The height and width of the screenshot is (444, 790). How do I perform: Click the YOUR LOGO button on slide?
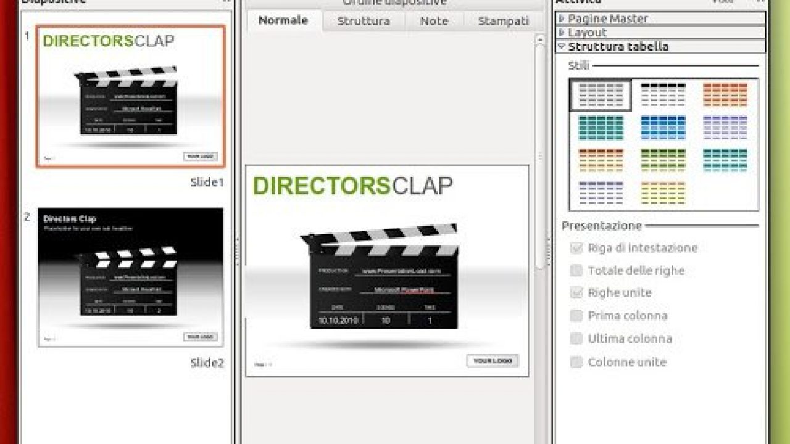pyautogui.click(x=492, y=361)
